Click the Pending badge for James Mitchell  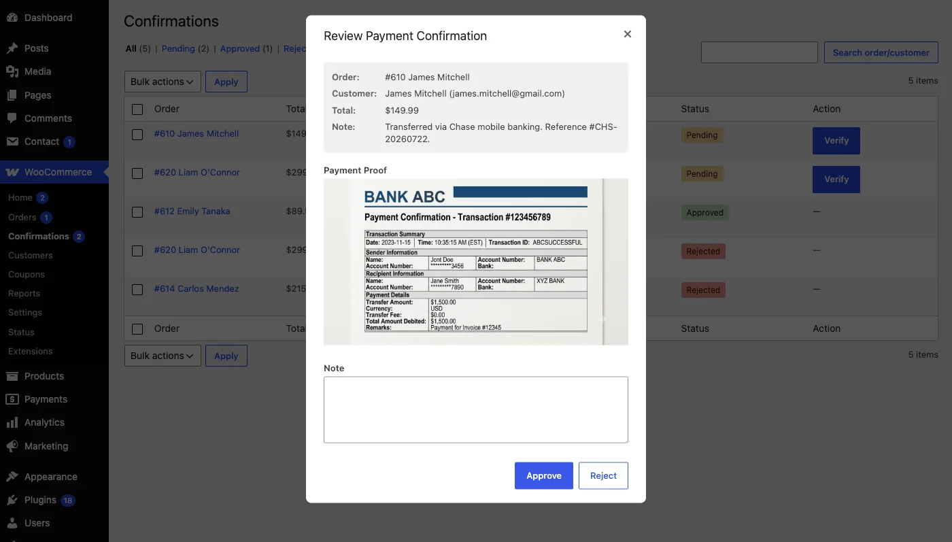pos(702,135)
